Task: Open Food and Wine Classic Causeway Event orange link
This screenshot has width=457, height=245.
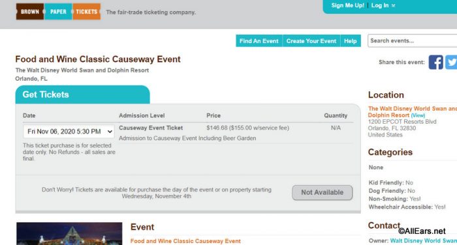Action: [185, 241]
